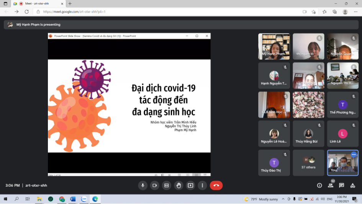Show the participants list icon

coord(330,185)
